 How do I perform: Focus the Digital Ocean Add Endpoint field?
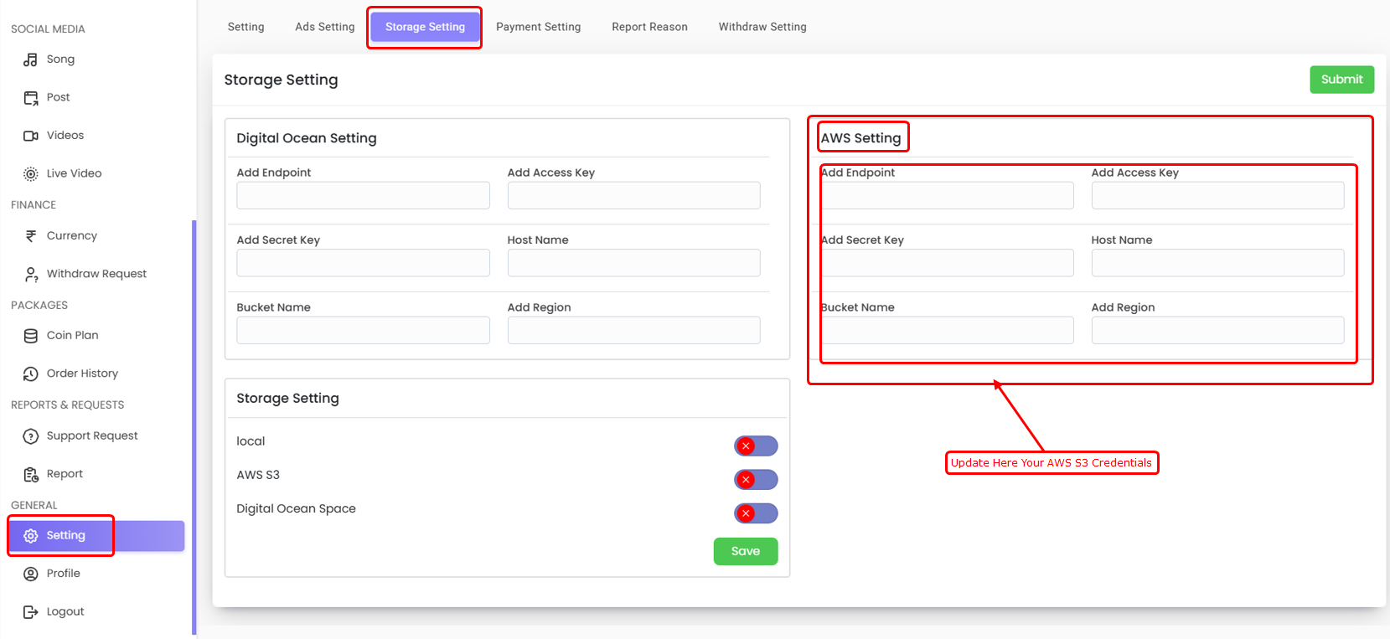click(x=363, y=196)
